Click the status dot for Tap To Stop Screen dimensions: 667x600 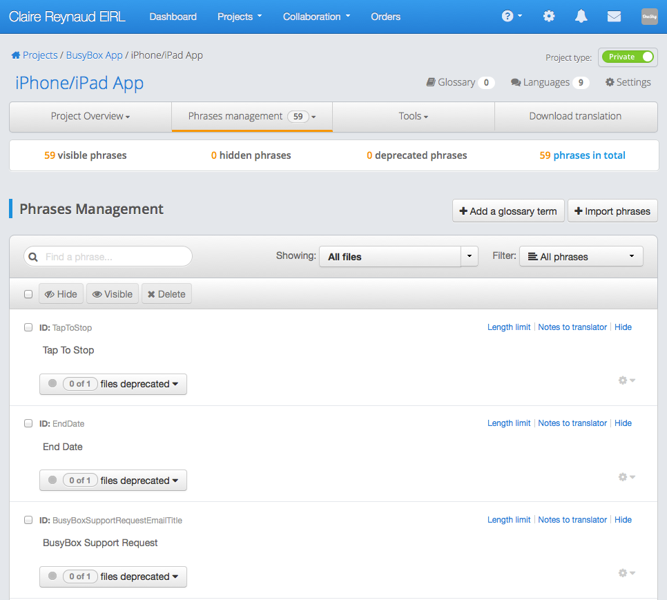[52, 384]
